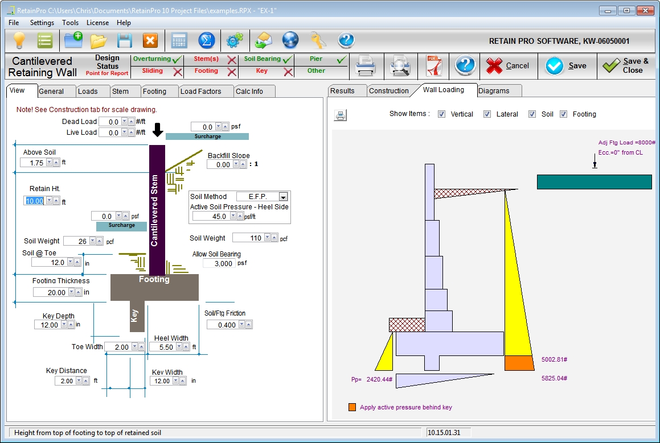Viewport: 660px width, 443px height.
Task: Click the orange X delete icon
Action: click(x=150, y=41)
